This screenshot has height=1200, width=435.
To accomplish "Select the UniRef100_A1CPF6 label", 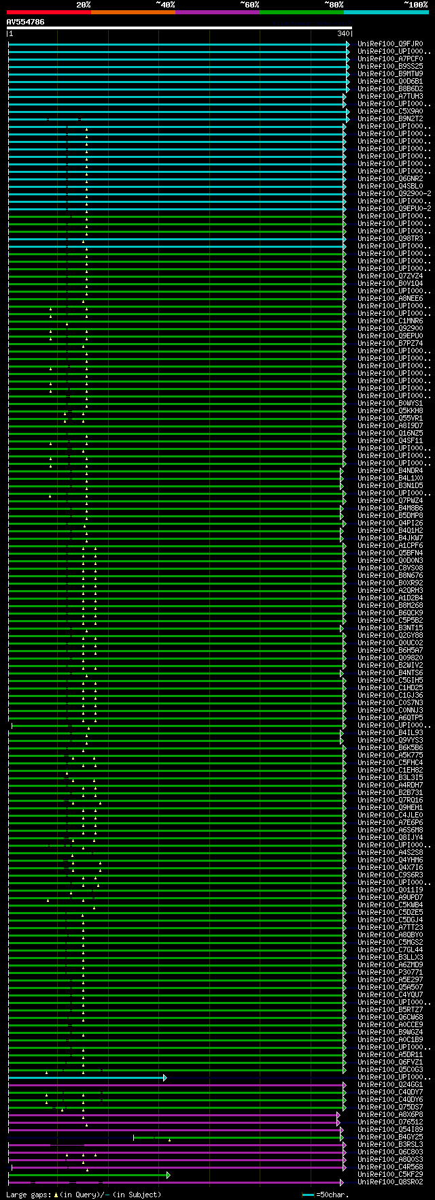I will tap(390, 546).
